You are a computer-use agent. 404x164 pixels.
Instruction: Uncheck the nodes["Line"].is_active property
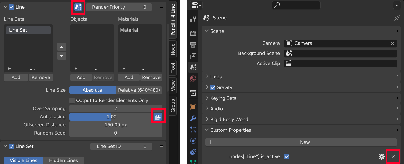click(x=286, y=157)
